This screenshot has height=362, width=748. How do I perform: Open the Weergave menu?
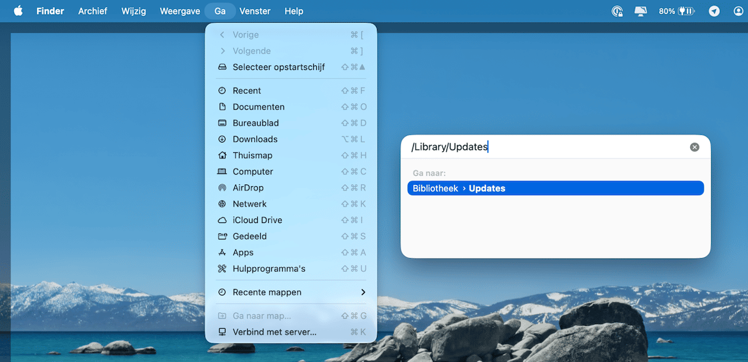180,11
